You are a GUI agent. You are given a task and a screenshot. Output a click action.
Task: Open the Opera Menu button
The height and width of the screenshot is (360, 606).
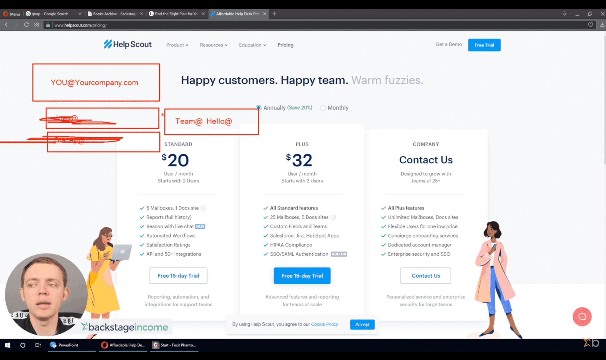(x=11, y=14)
